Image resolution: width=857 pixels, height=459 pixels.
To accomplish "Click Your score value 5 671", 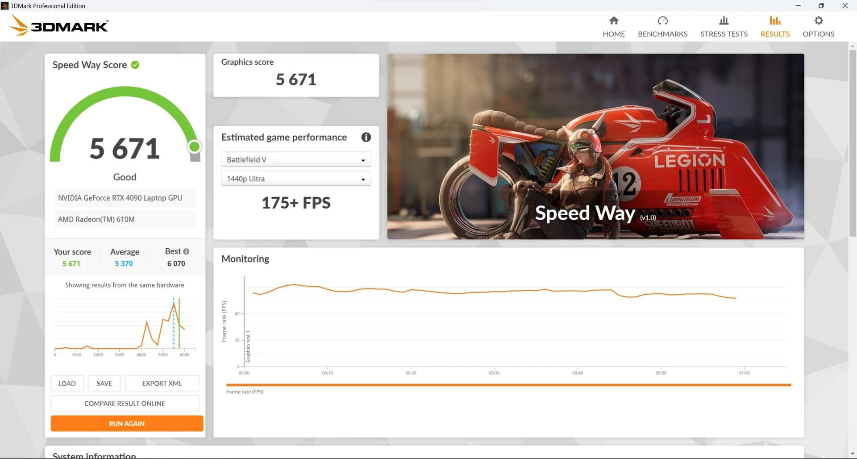I will click(71, 263).
